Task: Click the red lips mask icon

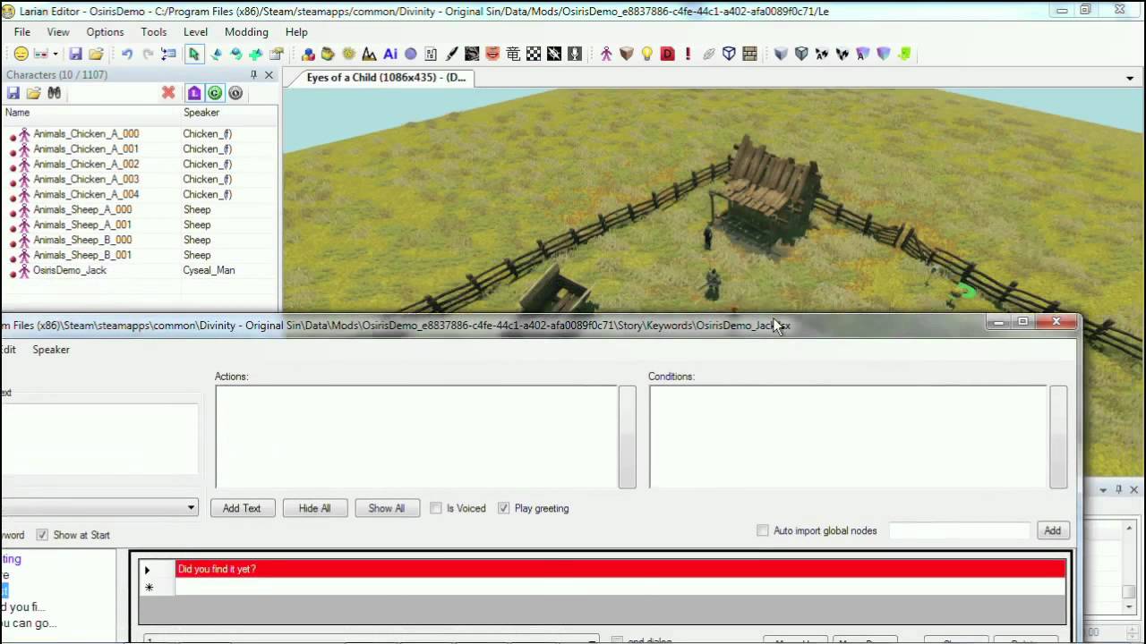Action: (492, 54)
